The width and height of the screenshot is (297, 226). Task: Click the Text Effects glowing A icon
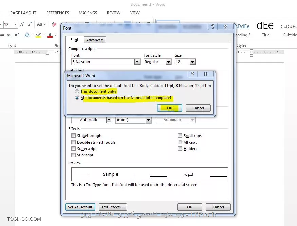27,35
